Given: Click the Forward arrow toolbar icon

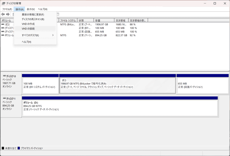Looking at the screenshot, I should (8, 14).
